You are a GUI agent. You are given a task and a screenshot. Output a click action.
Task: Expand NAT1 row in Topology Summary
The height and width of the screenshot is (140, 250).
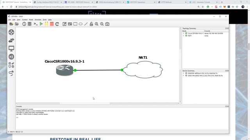183,36
